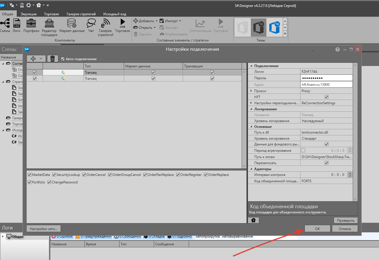Viewport: 379px width, 260px height.
Task: Open Настройки сети... button
Action: pyautogui.click(x=44, y=229)
